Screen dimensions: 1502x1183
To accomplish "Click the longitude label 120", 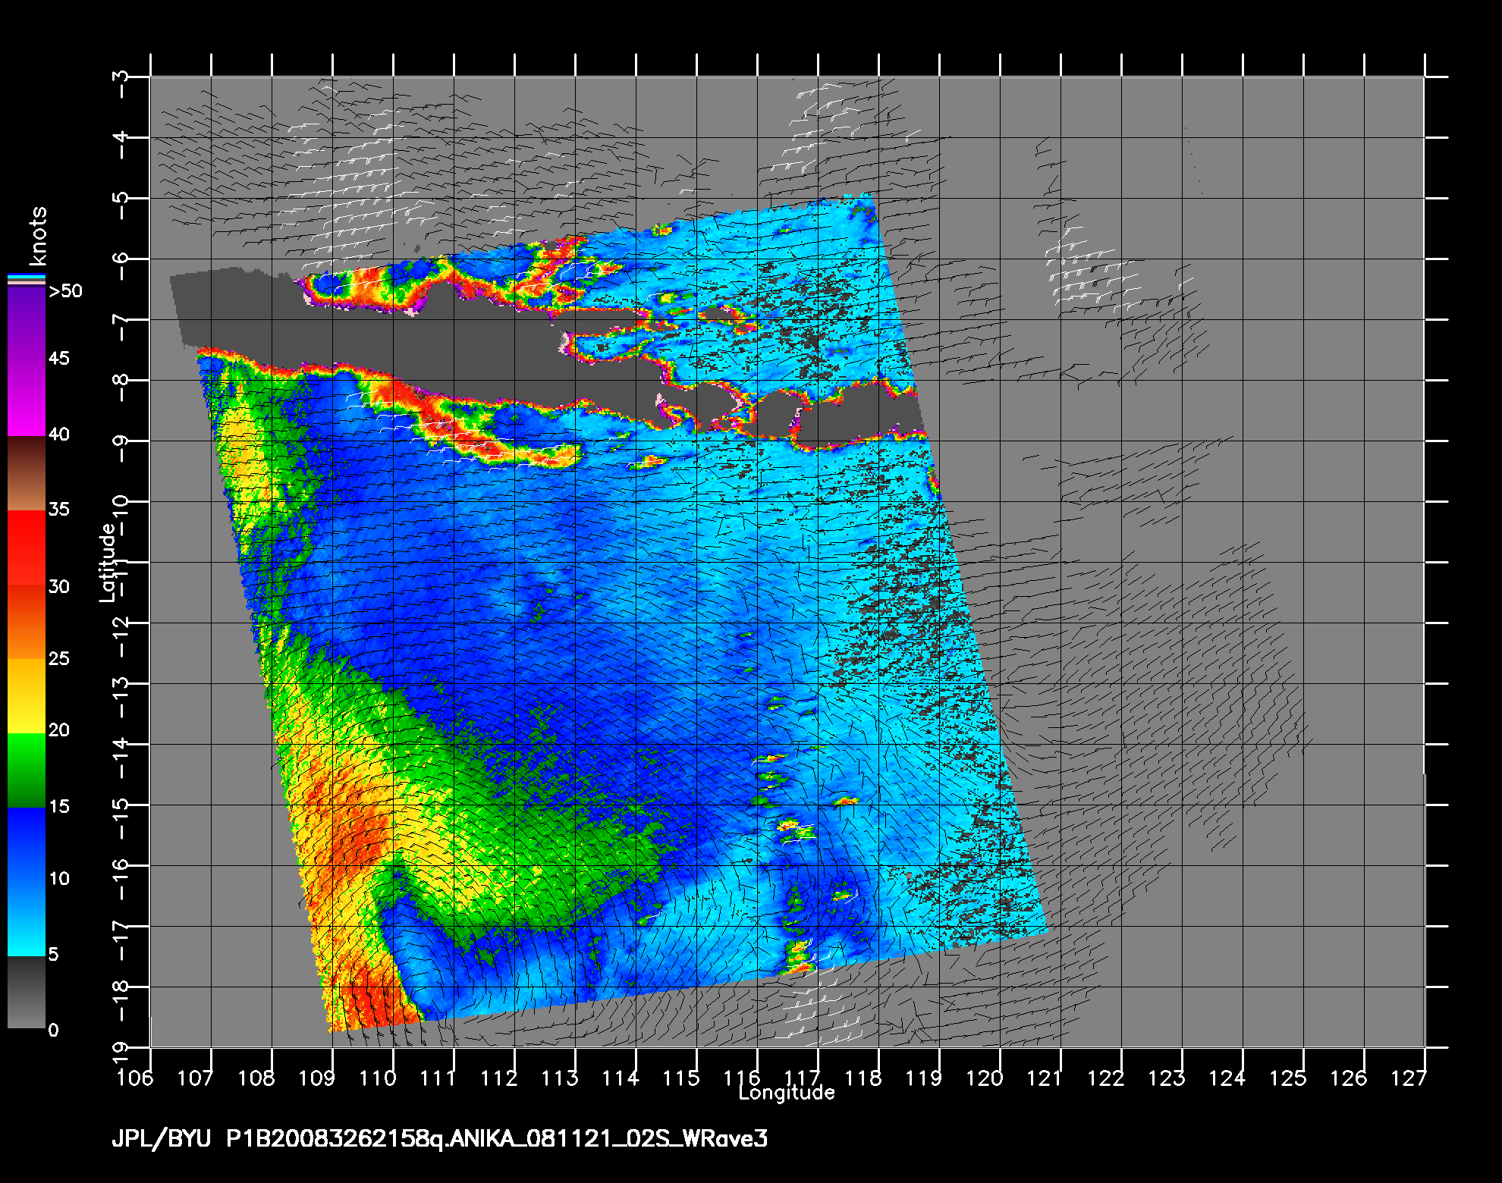I will 985,1078.
